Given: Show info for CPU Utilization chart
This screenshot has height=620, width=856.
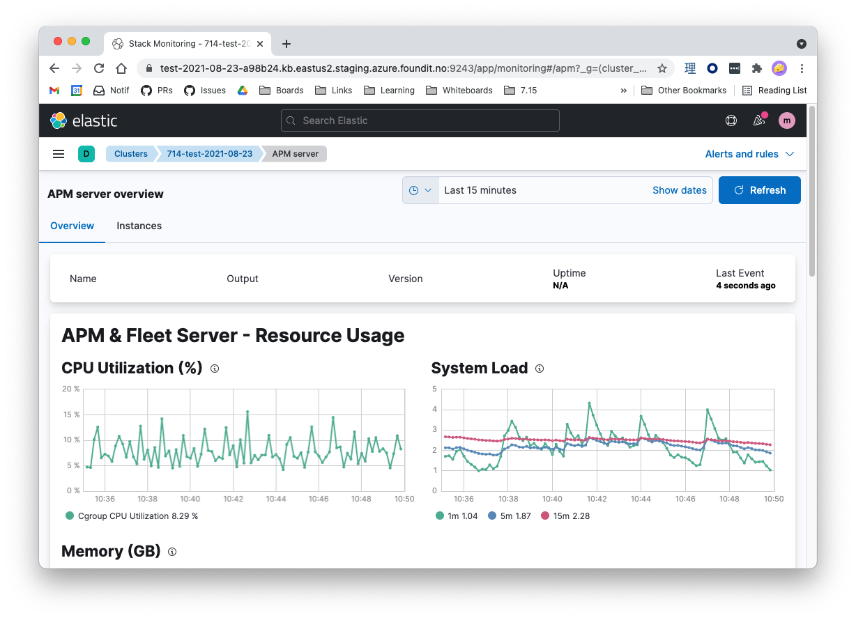Looking at the screenshot, I should (215, 369).
